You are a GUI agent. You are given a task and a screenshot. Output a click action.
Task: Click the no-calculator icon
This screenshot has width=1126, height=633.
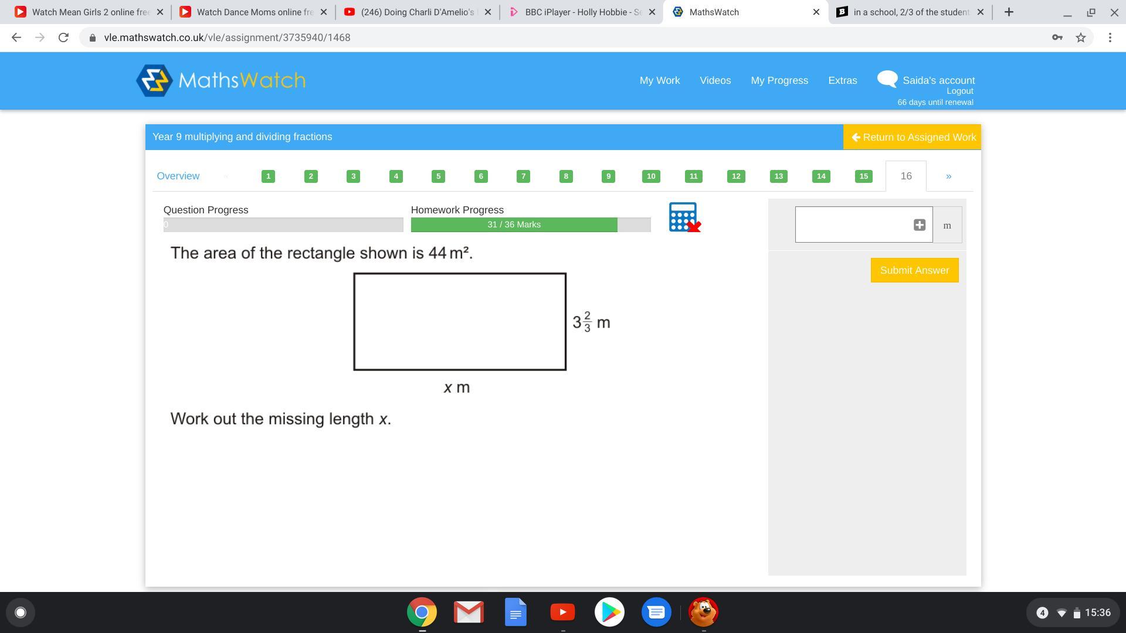[684, 217]
